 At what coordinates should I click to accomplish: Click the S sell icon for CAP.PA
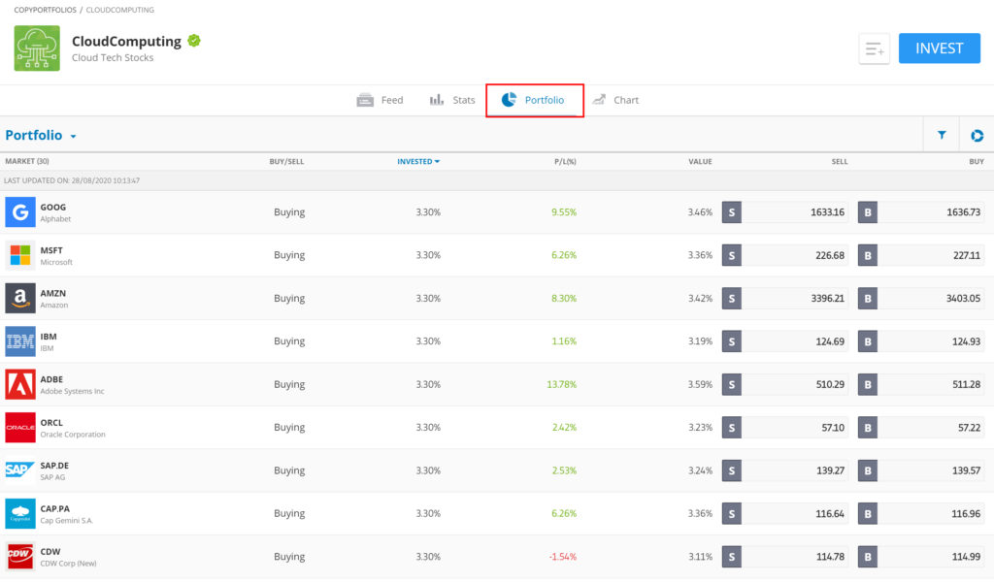coord(732,514)
